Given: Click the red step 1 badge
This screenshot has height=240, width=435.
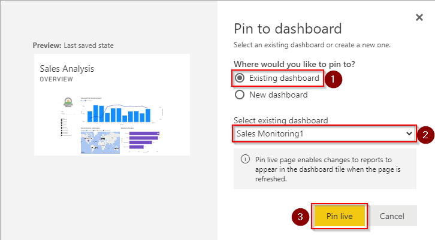Looking at the screenshot, I should coord(333,78).
